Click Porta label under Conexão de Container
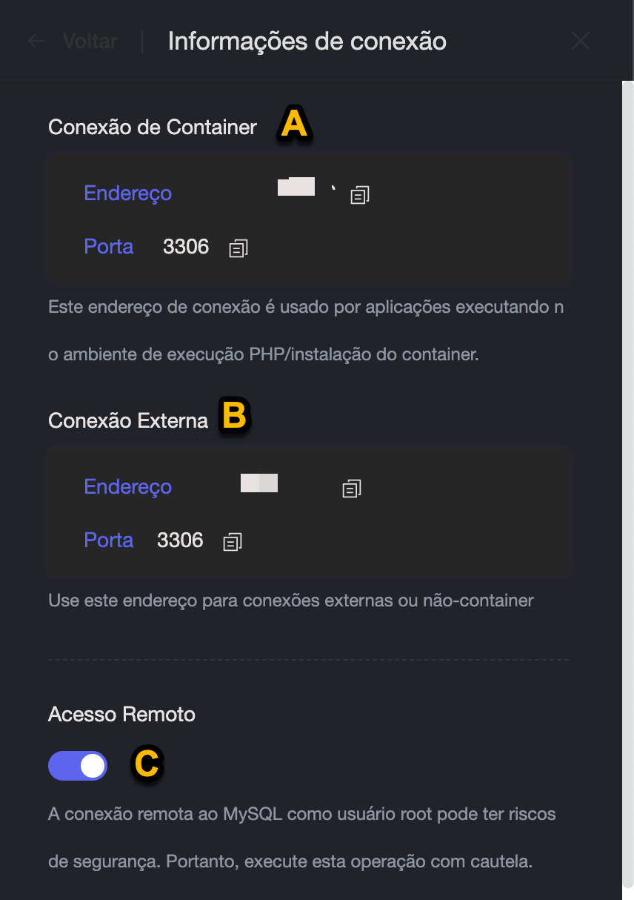The height and width of the screenshot is (900, 634). point(109,247)
